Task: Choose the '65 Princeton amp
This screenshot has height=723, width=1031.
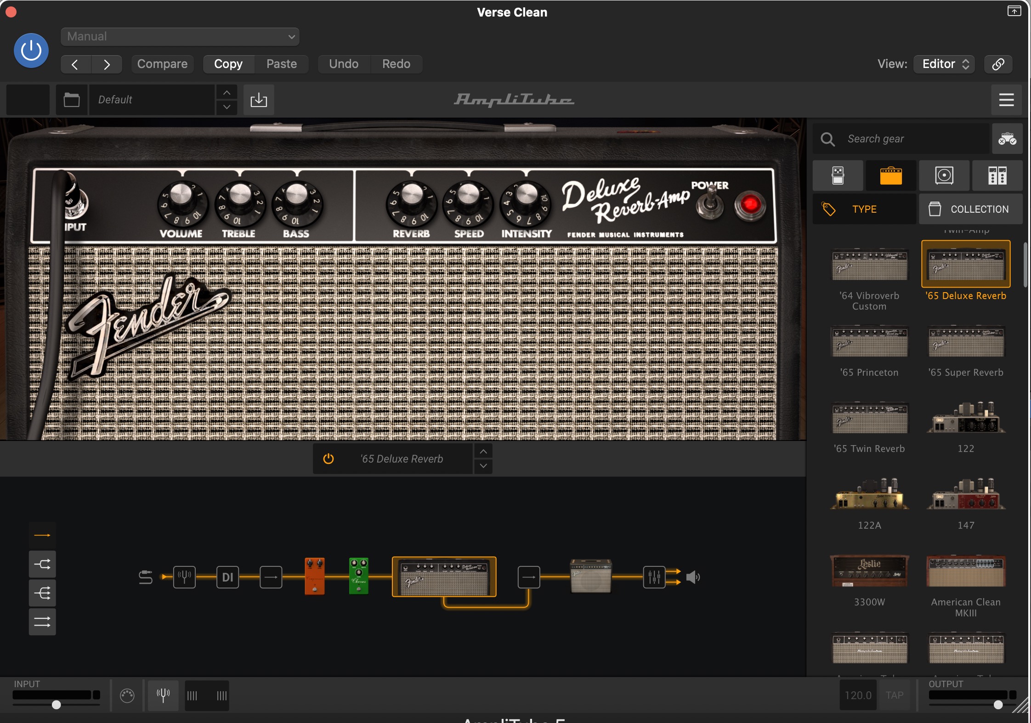Action: point(869,341)
